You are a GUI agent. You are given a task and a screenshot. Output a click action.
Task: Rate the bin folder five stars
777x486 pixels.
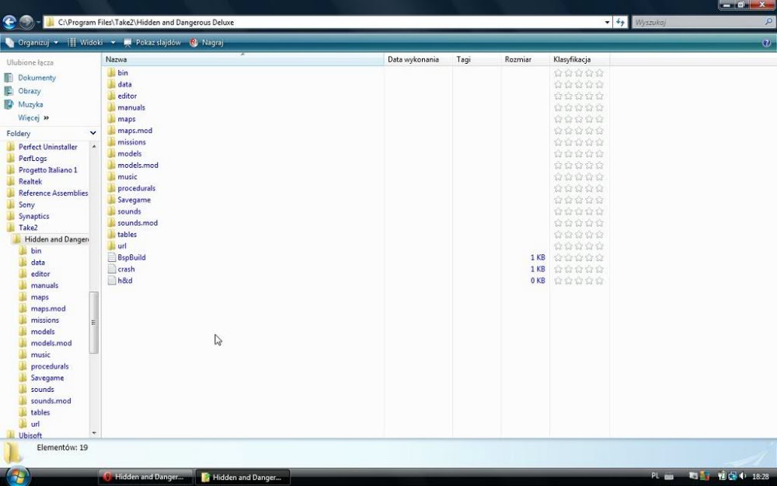(599, 73)
